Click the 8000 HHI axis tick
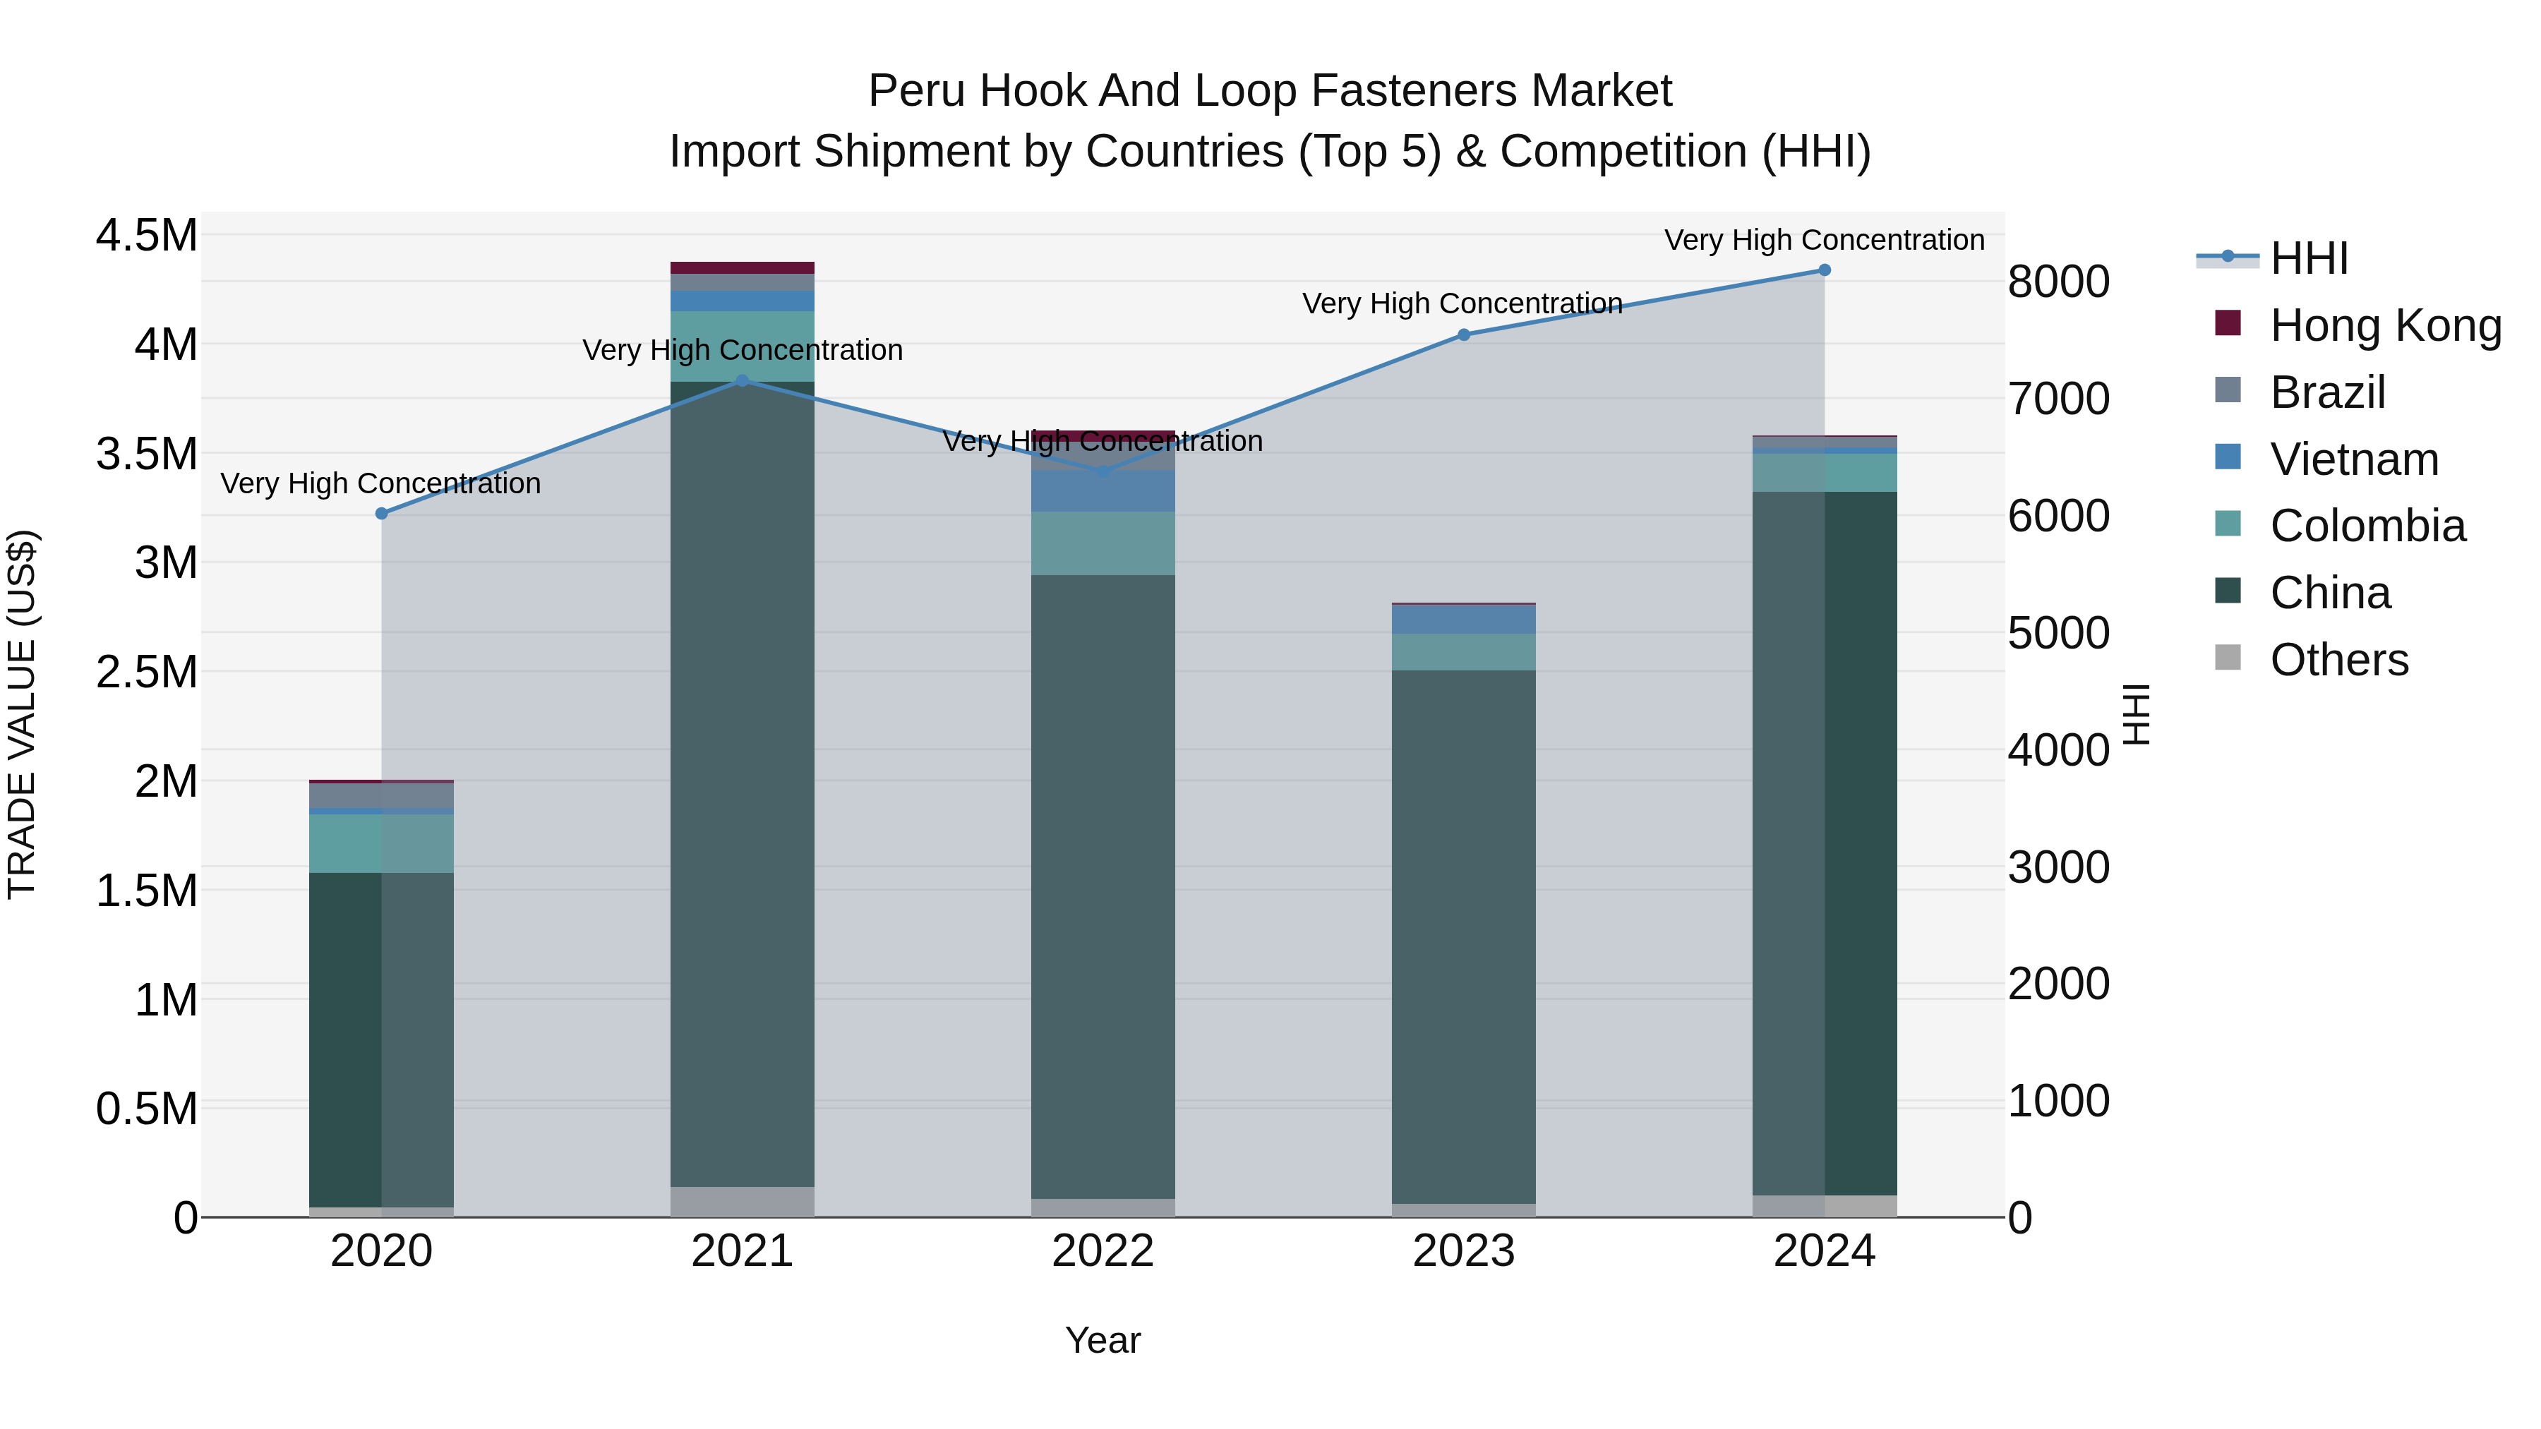 click(x=2059, y=282)
